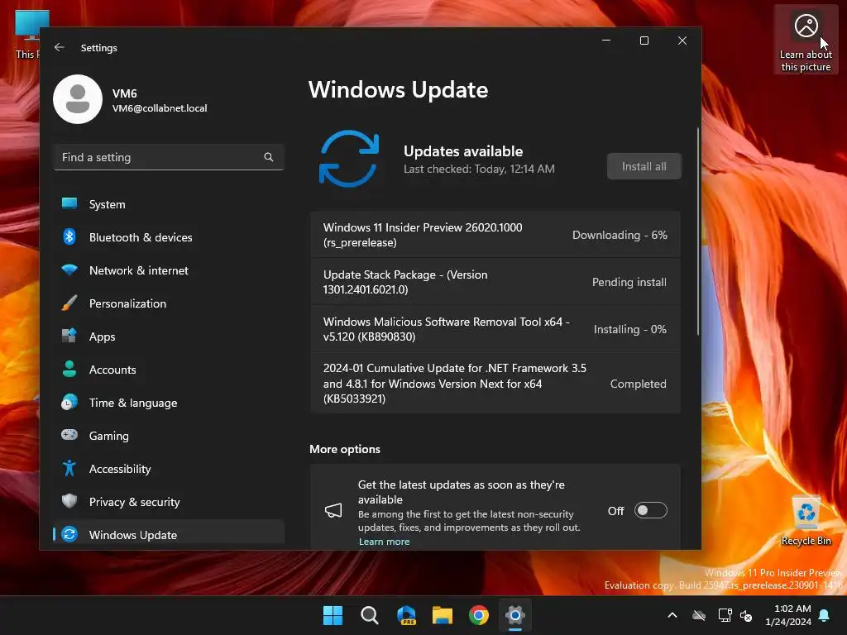Viewport: 847px width, 635px height.
Task: Click the large blue update refresh icon
Action: coord(349,159)
